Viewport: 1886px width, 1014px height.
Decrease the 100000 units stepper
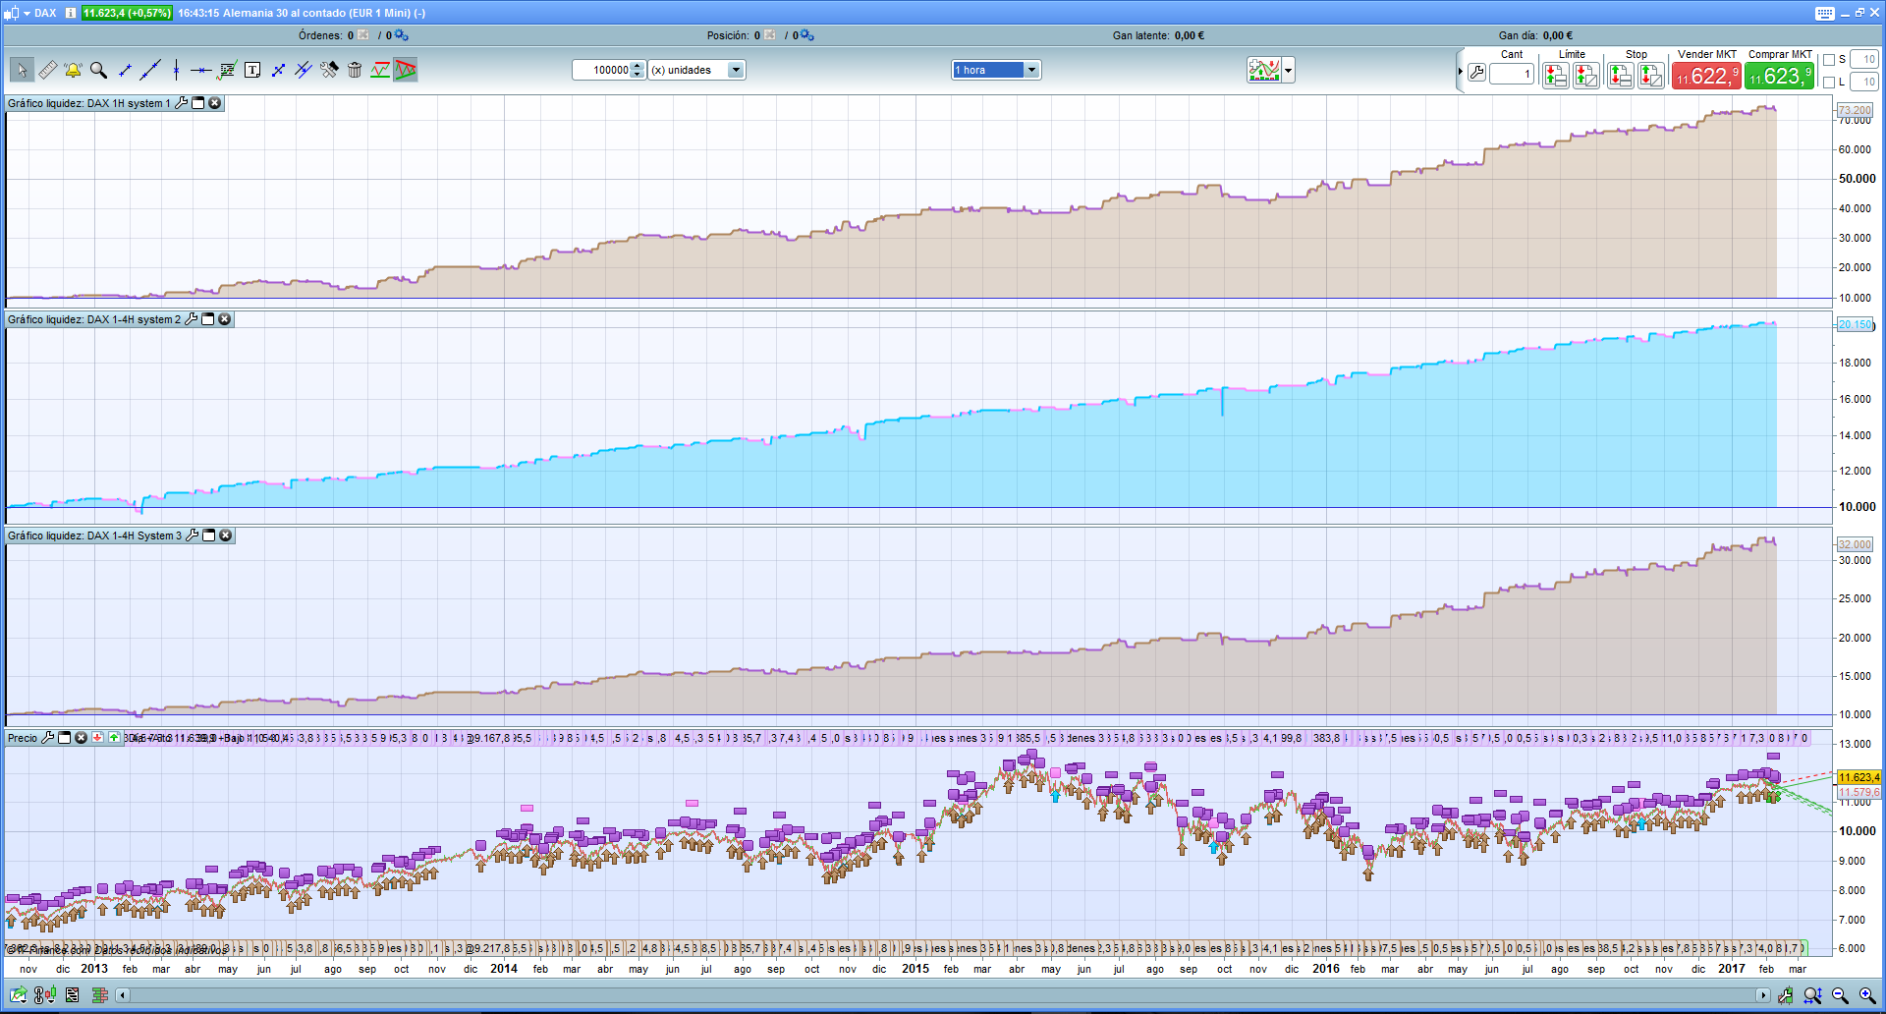[x=638, y=75]
